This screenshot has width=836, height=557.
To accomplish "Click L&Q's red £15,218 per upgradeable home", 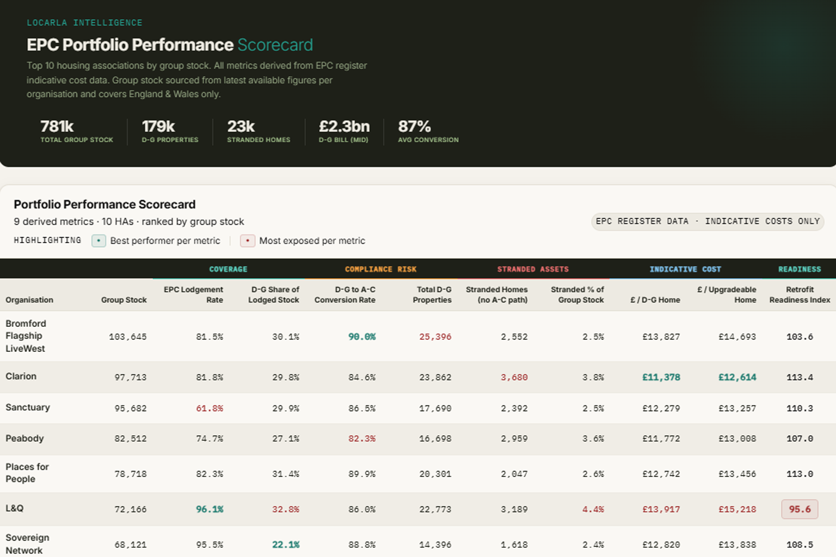I will click(737, 510).
